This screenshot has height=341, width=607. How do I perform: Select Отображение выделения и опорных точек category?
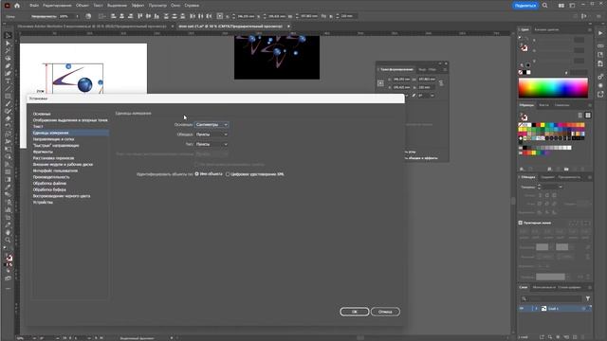[x=70, y=120]
